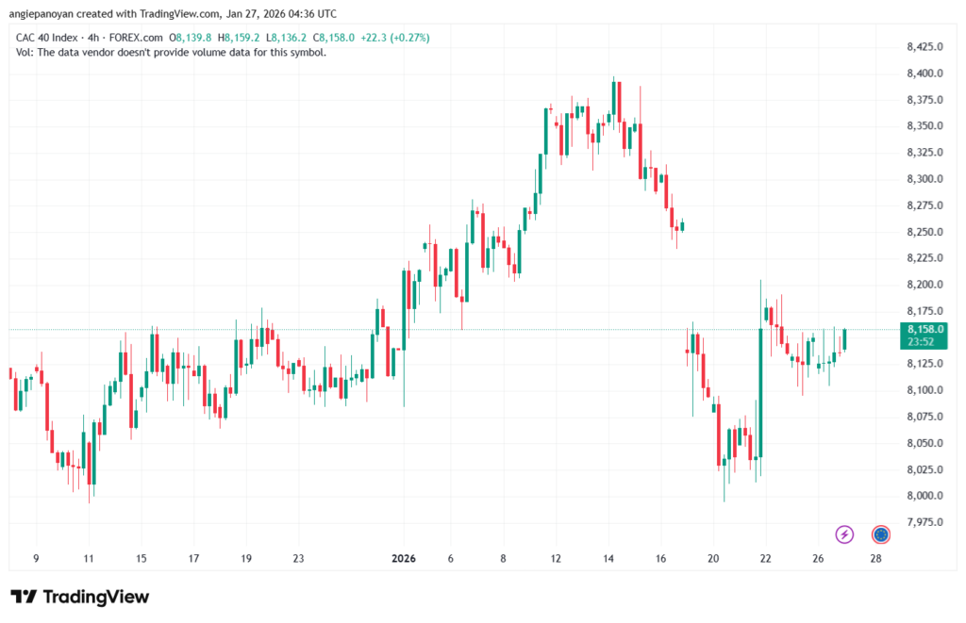Click the 23:52 bar countdown timer
966x623 pixels.
(x=920, y=342)
